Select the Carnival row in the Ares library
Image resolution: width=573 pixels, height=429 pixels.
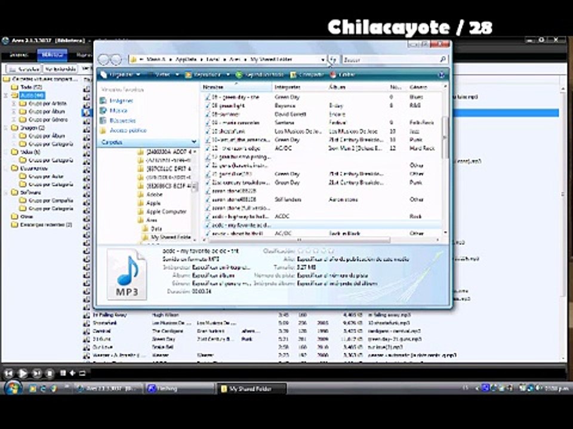[322, 331]
